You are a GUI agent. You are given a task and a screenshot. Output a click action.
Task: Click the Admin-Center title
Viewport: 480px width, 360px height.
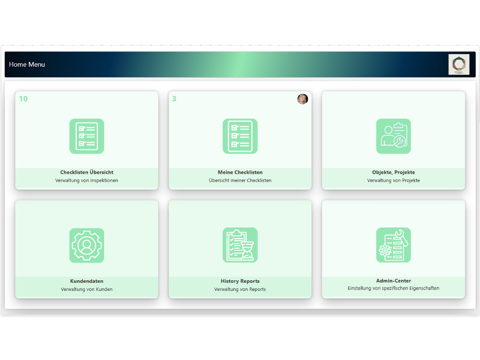tap(394, 281)
